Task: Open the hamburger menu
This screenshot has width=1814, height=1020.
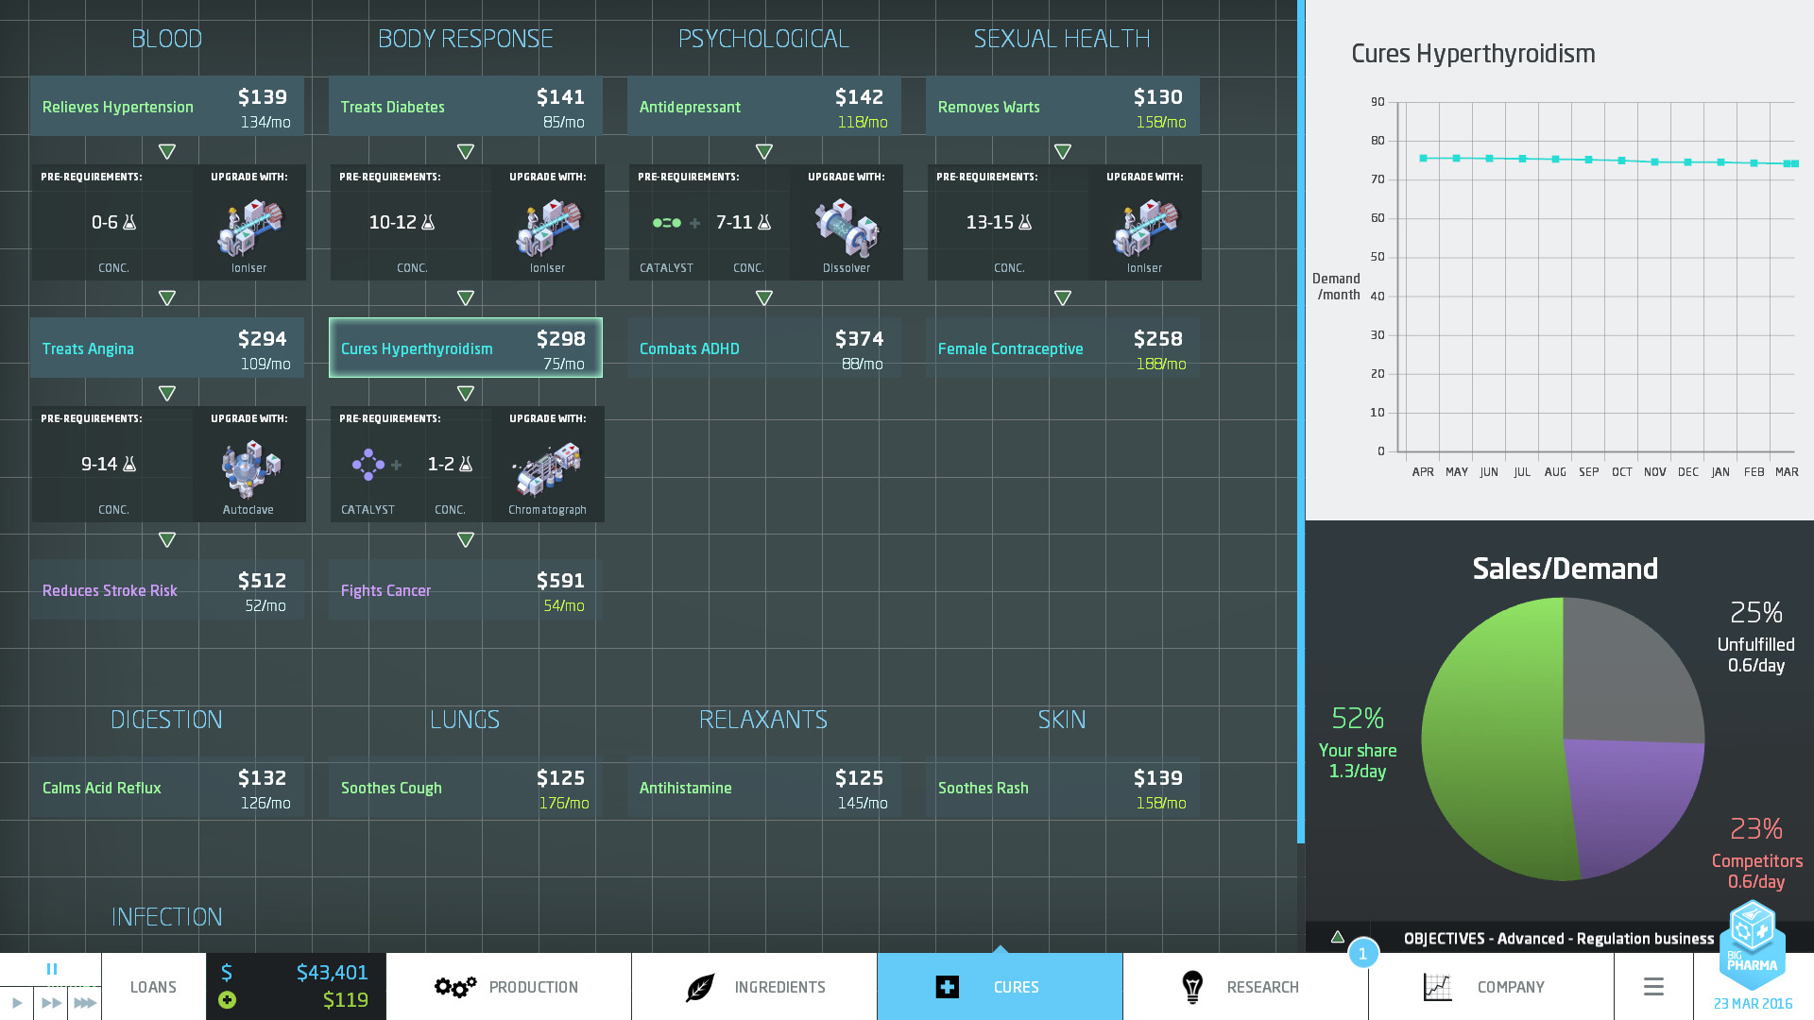Action: (x=1652, y=986)
